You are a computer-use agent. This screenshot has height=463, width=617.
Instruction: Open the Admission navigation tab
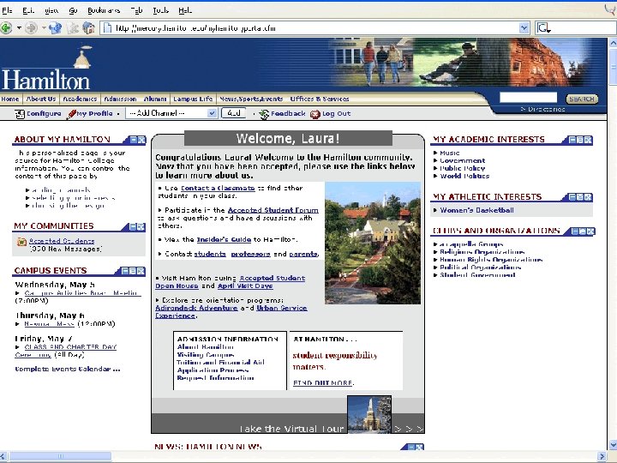pos(120,99)
